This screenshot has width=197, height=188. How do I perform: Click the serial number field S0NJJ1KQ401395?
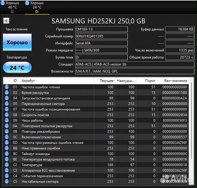[101, 36]
